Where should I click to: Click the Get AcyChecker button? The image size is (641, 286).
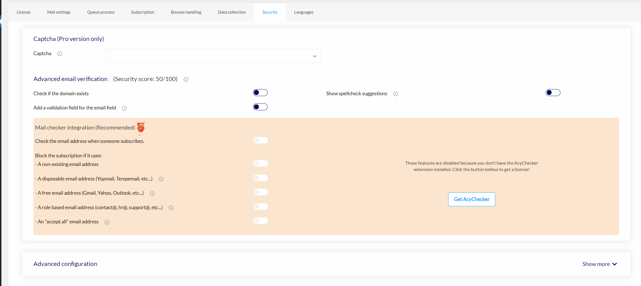471,199
